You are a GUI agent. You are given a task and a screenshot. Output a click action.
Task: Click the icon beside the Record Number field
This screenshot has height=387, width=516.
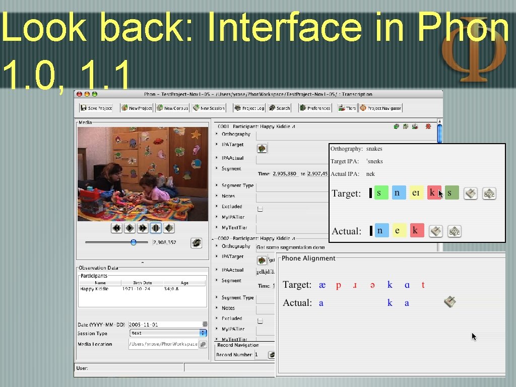pos(272,355)
